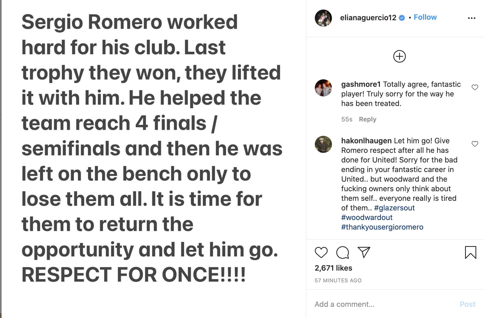View hakonlhaugen's profile avatar
The width and height of the screenshot is (484, 318).
click(x=323, y=144)
